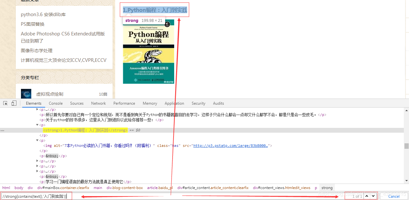
Task: Select the highlighted strong node in DOM tree
Action: coord(85,130)
